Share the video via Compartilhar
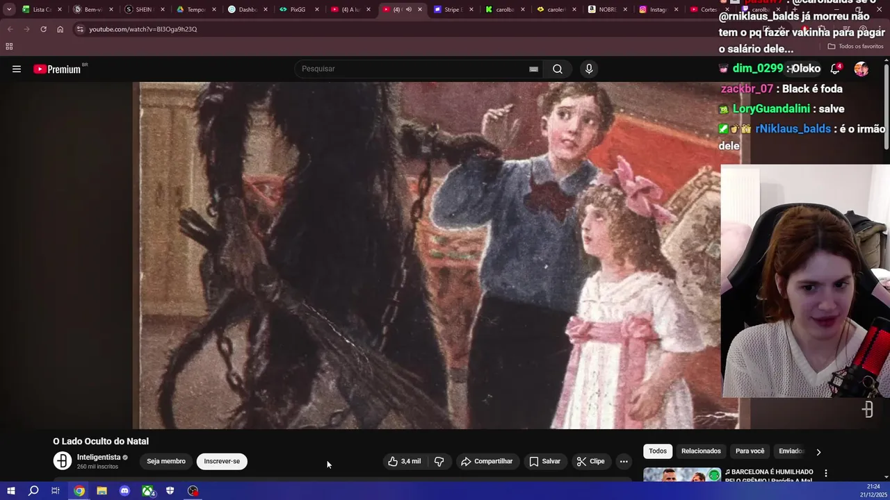Viewport: 890px width, 500px height. (487, 461)
